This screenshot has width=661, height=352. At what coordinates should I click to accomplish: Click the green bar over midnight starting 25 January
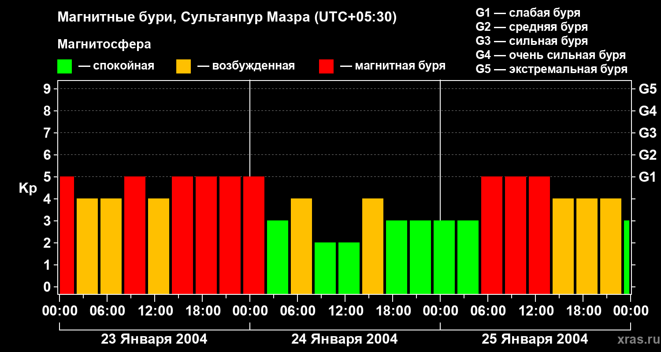pyautogui.click(x=444, y=257)
